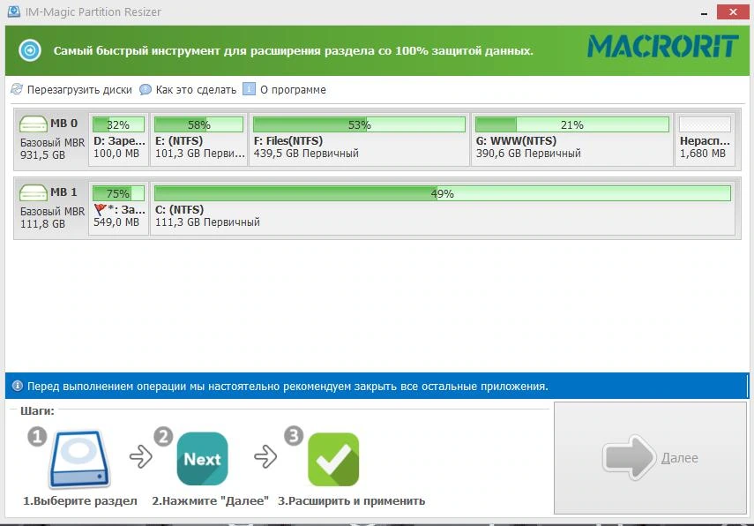Click the teal Next step icon
The image size is (754, 526).
click(202, 459)
